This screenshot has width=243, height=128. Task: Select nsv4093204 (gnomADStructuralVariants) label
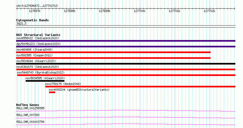[x=79, y=90]
